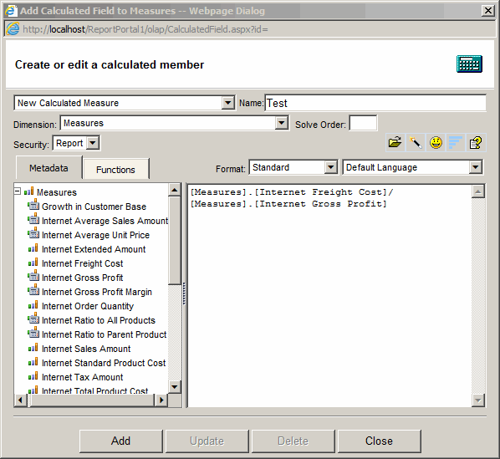Switch to the Metadata tab
This screenshot has height=459, width=500.
[x=48, y=168]
